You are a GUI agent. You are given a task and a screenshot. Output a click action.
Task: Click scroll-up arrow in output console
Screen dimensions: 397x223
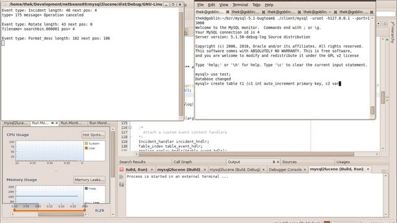[386, 176]
